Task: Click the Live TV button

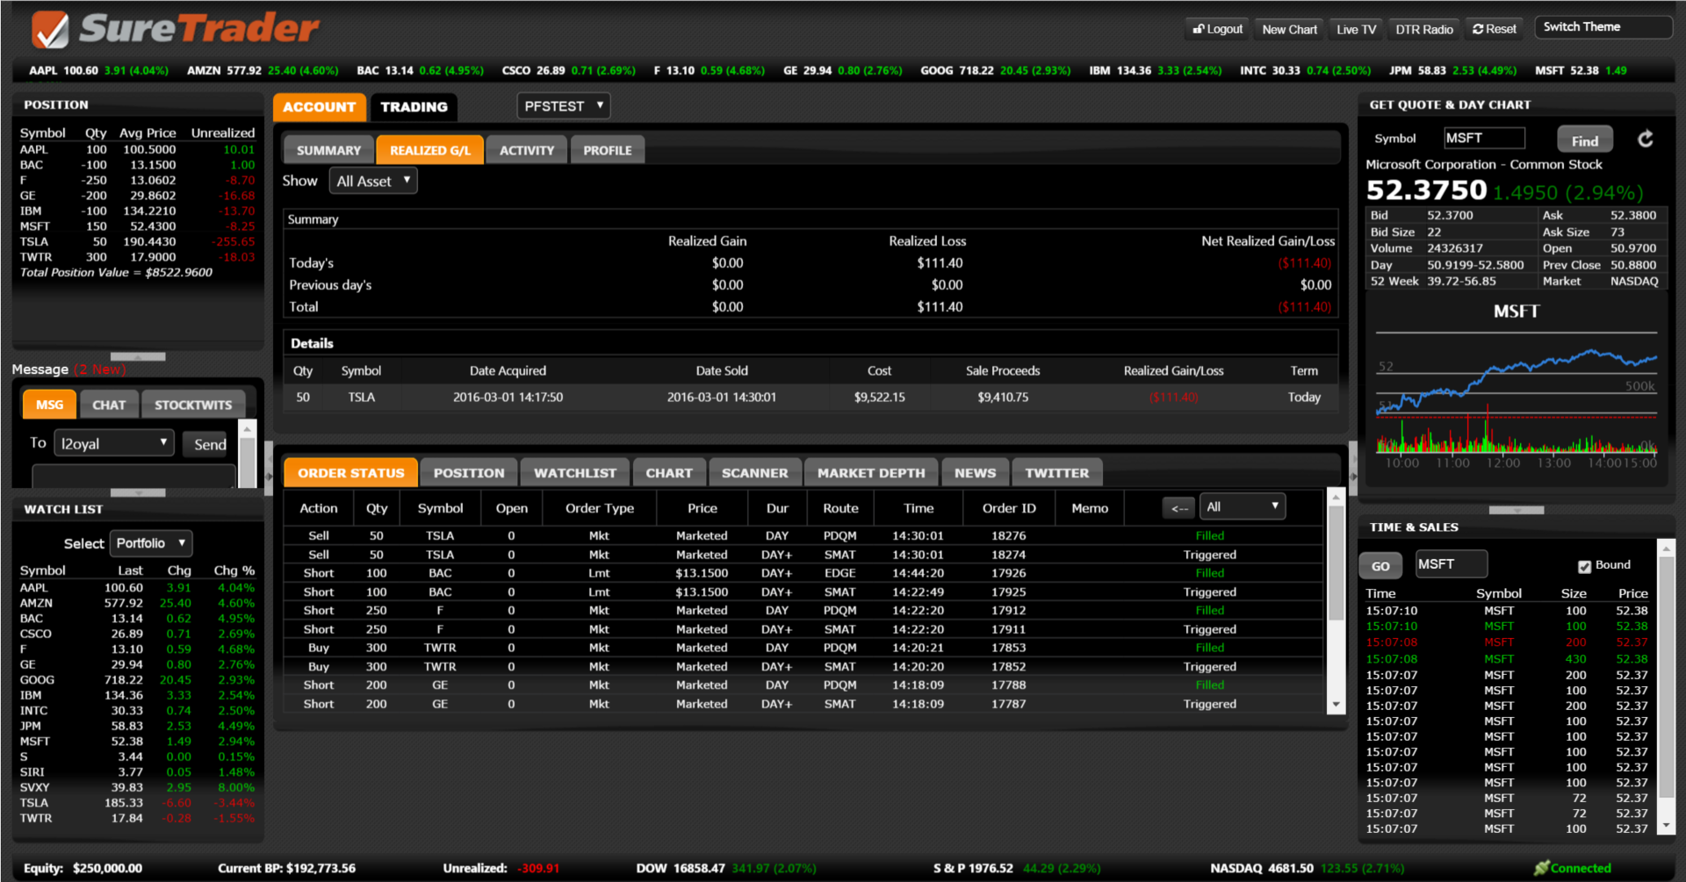Action: 1356,29
